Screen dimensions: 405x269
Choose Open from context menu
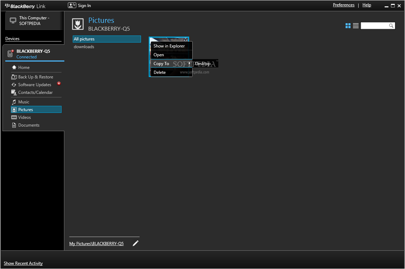[172, 55]
